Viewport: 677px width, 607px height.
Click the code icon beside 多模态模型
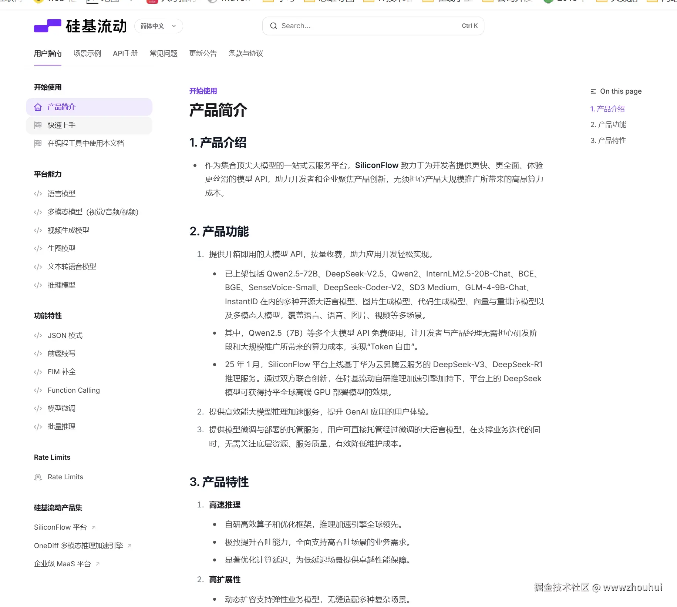(x=38, y=212)
